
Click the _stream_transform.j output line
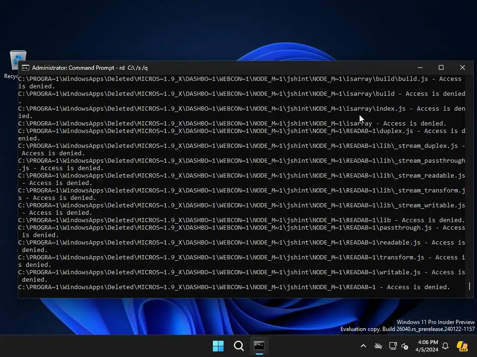[x=242, y=190]
